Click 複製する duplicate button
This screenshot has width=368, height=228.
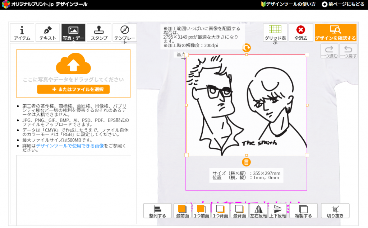coord(303,211)
